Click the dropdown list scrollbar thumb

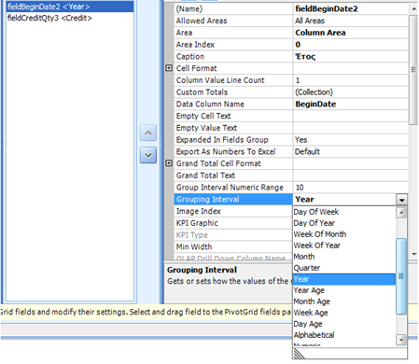(x=401, y=276)
